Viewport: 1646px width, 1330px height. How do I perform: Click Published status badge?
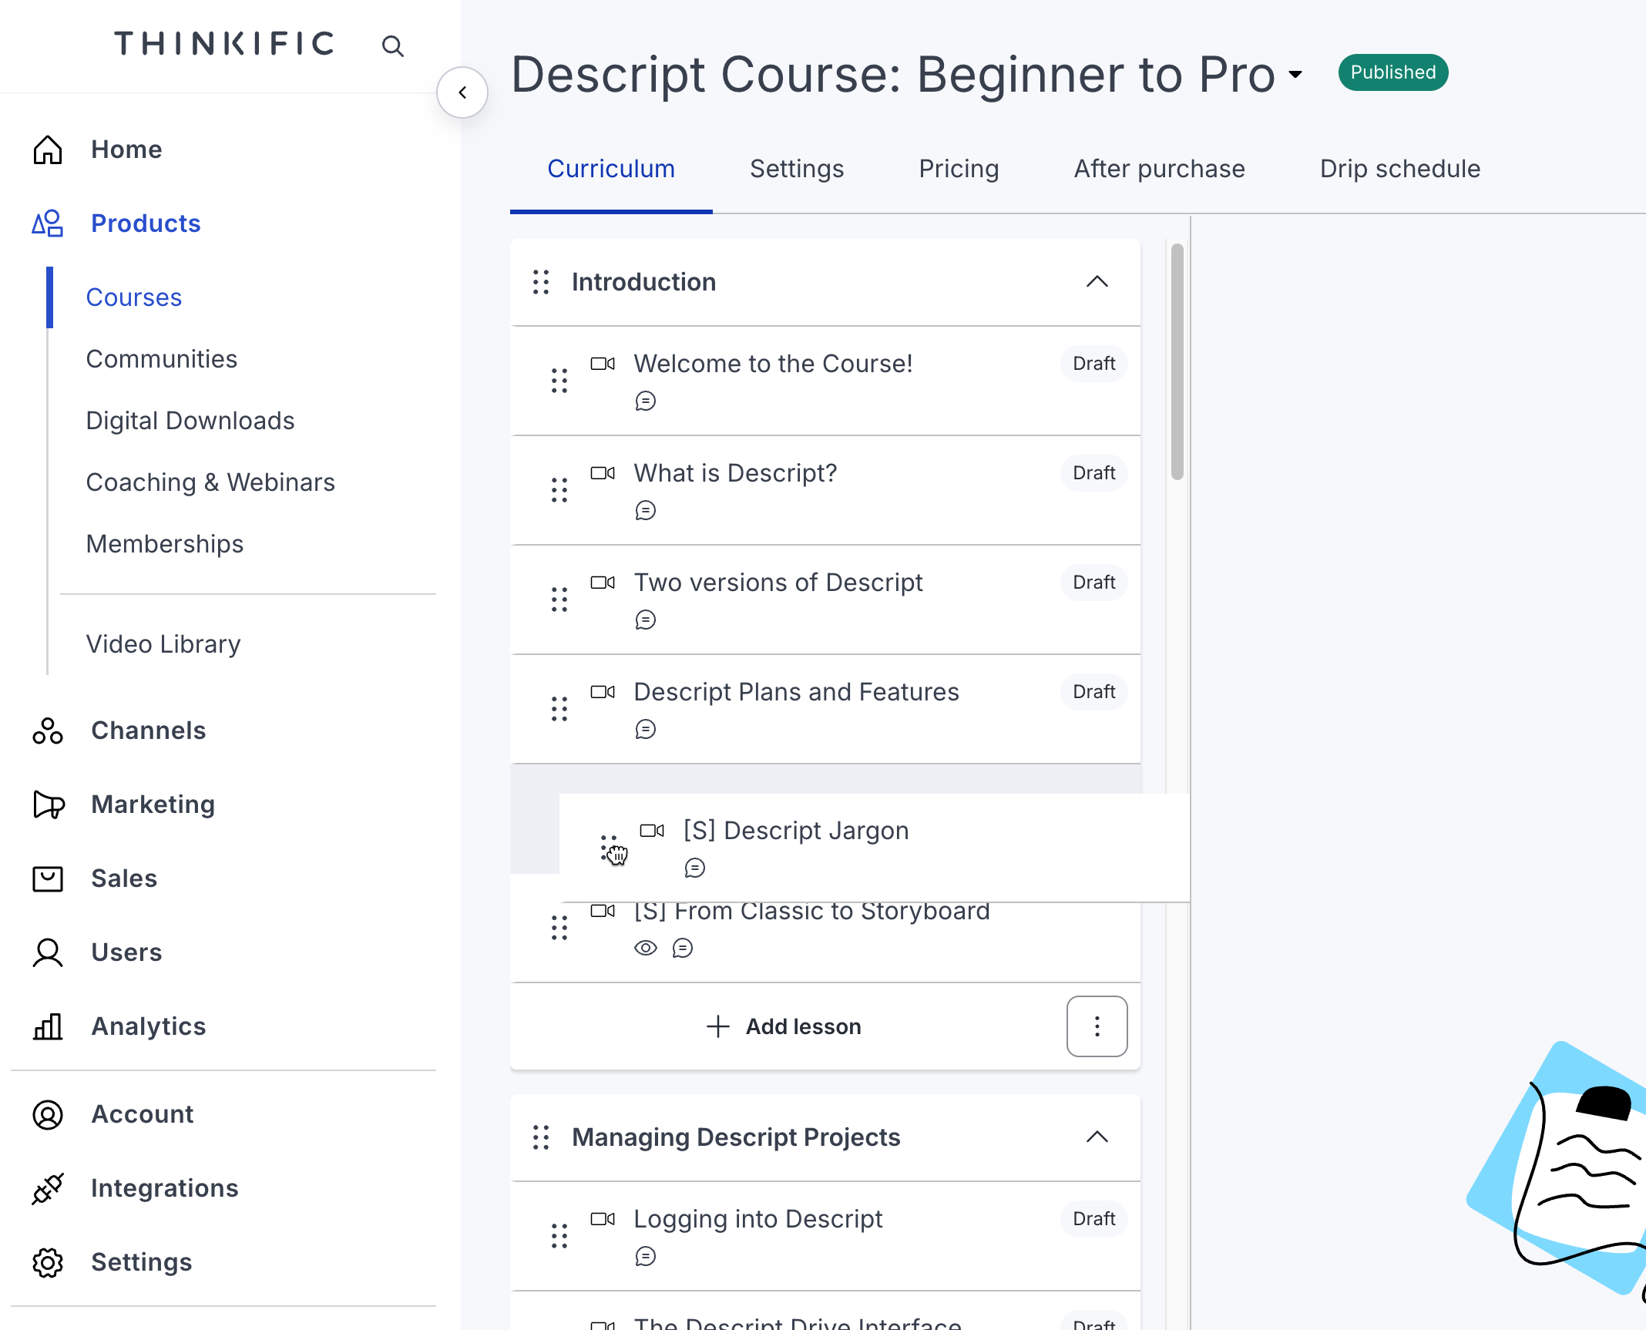pyautogui.click(x=1392, y=72)
